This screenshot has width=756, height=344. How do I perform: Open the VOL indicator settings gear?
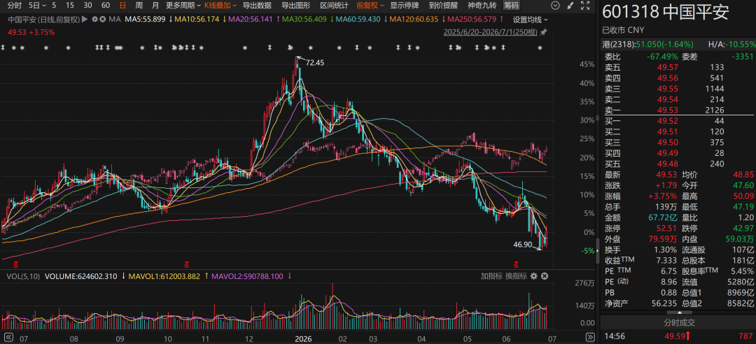pos(533,276)
